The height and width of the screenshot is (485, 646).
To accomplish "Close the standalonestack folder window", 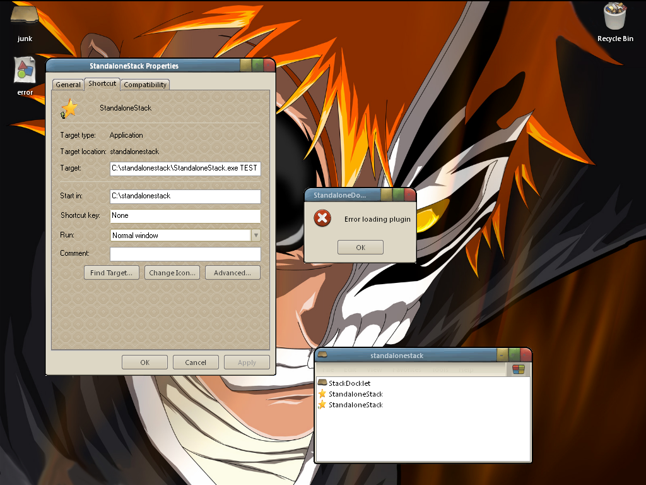I will click(x=526, y=355).
